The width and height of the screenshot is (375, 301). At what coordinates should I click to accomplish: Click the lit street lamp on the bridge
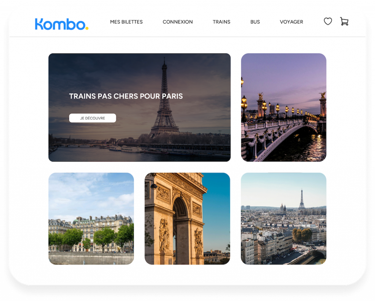point(244,105)
